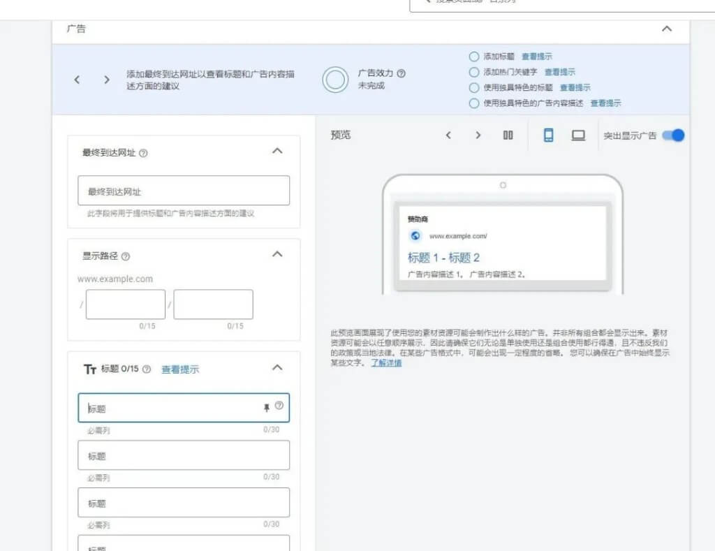Select the 添加热门关键字 radio option

click(x=474, y=72)
